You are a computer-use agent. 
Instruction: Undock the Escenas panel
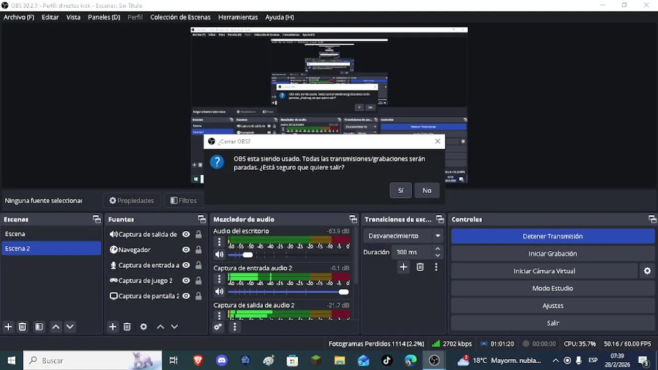97,219
